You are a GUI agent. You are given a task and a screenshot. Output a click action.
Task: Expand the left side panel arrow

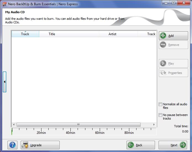[4, 82]
